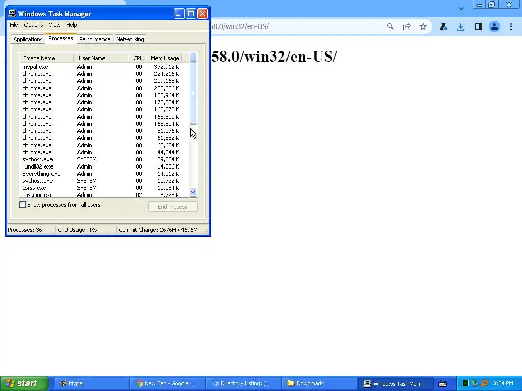Image resolution: width=522 pixels, height=391 pixels.
Task: Switch to Mypal taskbar button
Action: (x=92, y=383)
